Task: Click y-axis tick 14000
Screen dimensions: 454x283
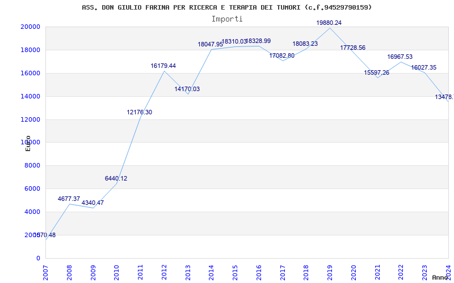Action: (30, 96)
